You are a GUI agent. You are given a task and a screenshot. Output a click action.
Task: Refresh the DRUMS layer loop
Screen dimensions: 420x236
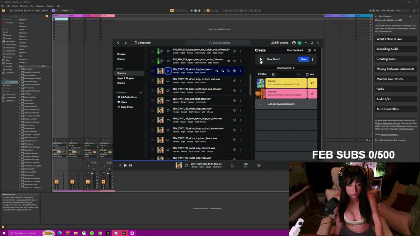tap(312, 83)
